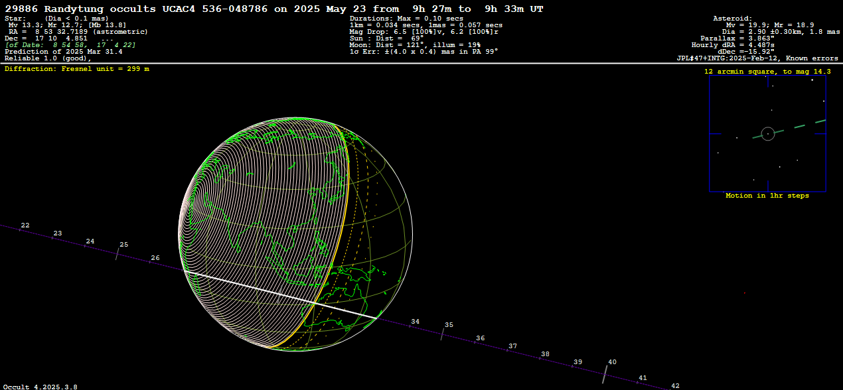Select the minute marker labeled 42
Viewport: 843px width, 390px height.
675,386
